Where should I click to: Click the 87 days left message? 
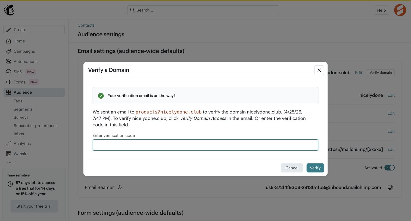point(35,188)
